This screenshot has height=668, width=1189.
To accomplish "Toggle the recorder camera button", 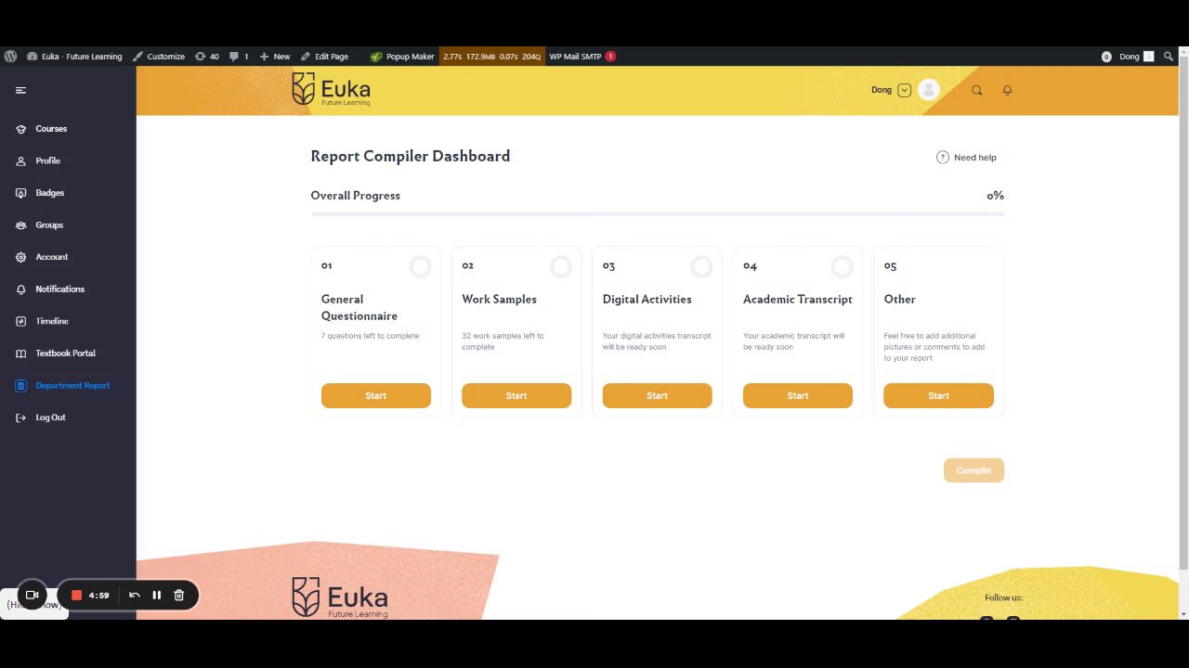I will tap(32, 596).
